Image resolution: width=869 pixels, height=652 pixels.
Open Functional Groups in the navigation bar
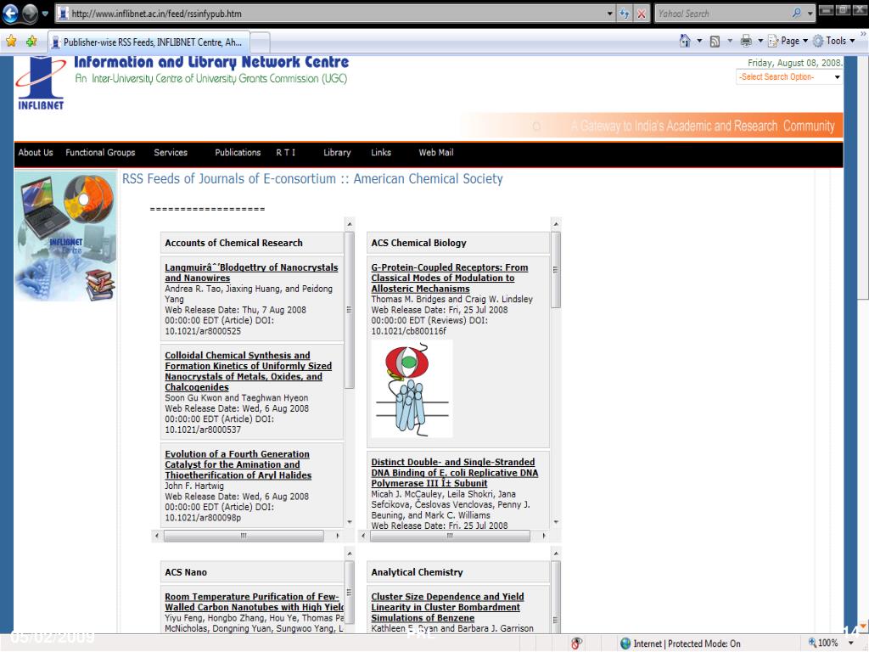(100, 153)
